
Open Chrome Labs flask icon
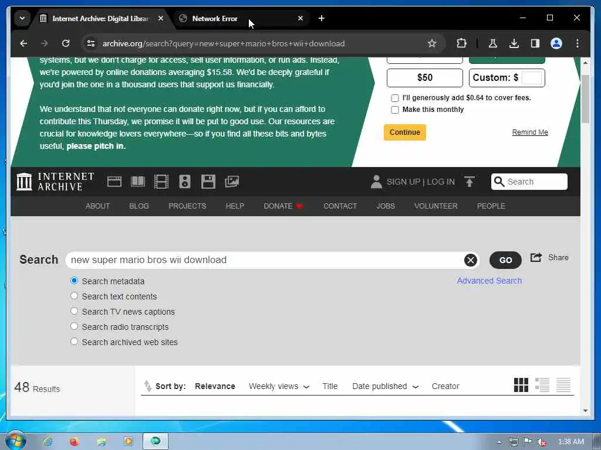493,43
